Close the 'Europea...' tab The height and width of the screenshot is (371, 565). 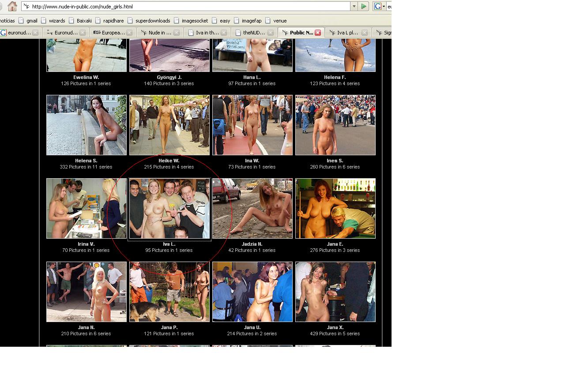[x=129, y=33]
